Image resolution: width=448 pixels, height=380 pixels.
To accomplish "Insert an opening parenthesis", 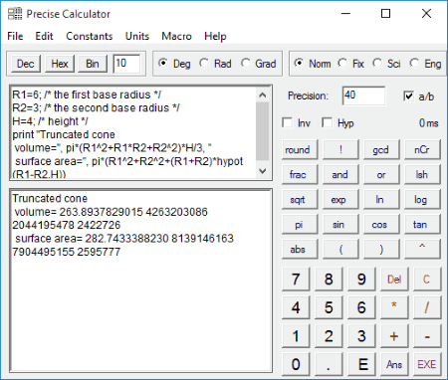I will coord(340,250).
